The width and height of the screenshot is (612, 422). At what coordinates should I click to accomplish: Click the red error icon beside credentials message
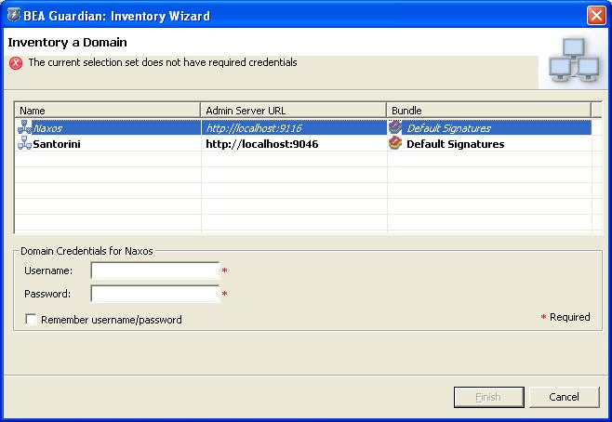16,63
